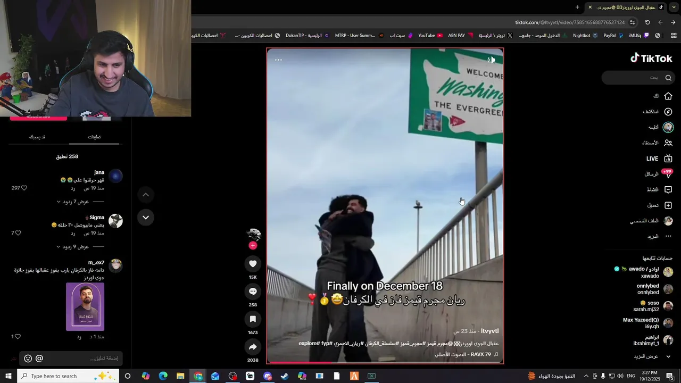
Task: Open the Windows notification center
Action: coord(670,376)
